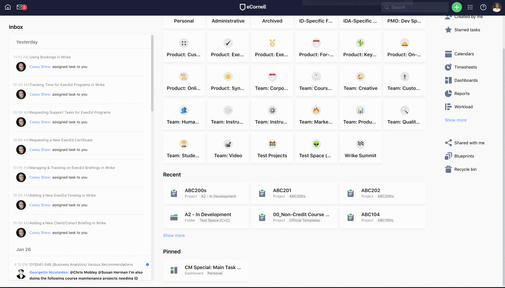Image resolution: width=505 pixels, height=288 pixels.
Task: Open the Calendars icon
Action: point(448,54)
